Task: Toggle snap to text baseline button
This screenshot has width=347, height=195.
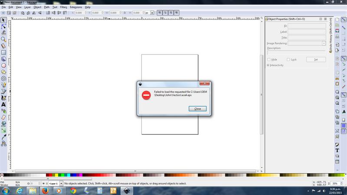Action: pos(344,112)
